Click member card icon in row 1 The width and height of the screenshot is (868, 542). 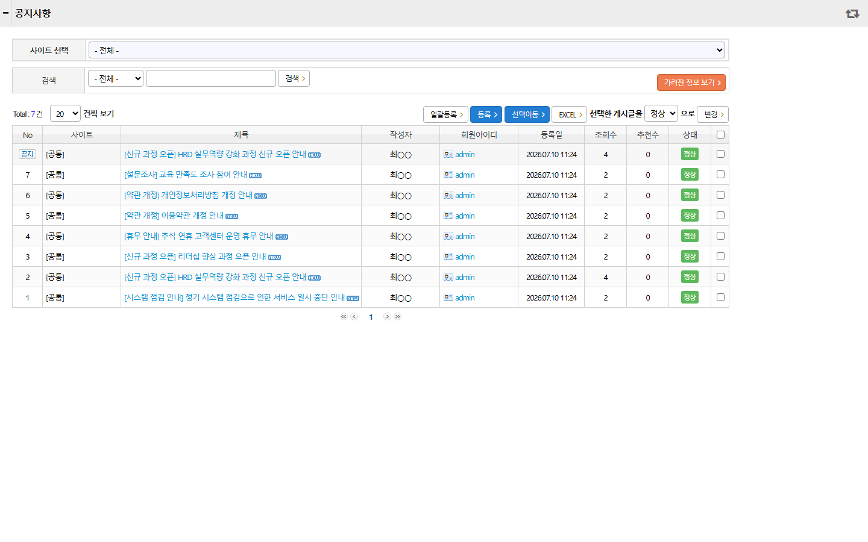(448, 297)
